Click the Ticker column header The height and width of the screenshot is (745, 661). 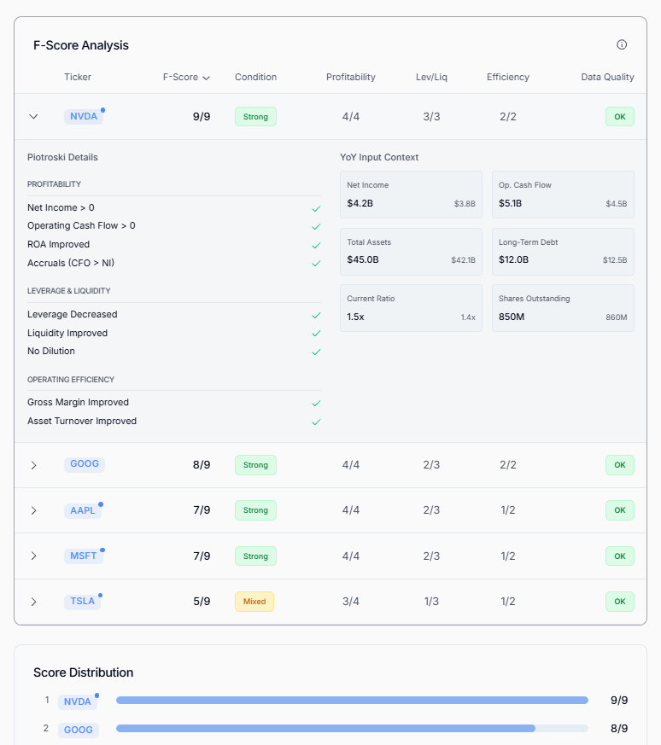click(78, 77)
